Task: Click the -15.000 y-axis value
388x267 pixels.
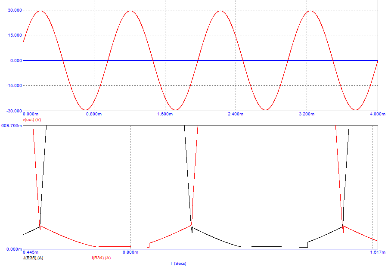Action: (14, 86)
